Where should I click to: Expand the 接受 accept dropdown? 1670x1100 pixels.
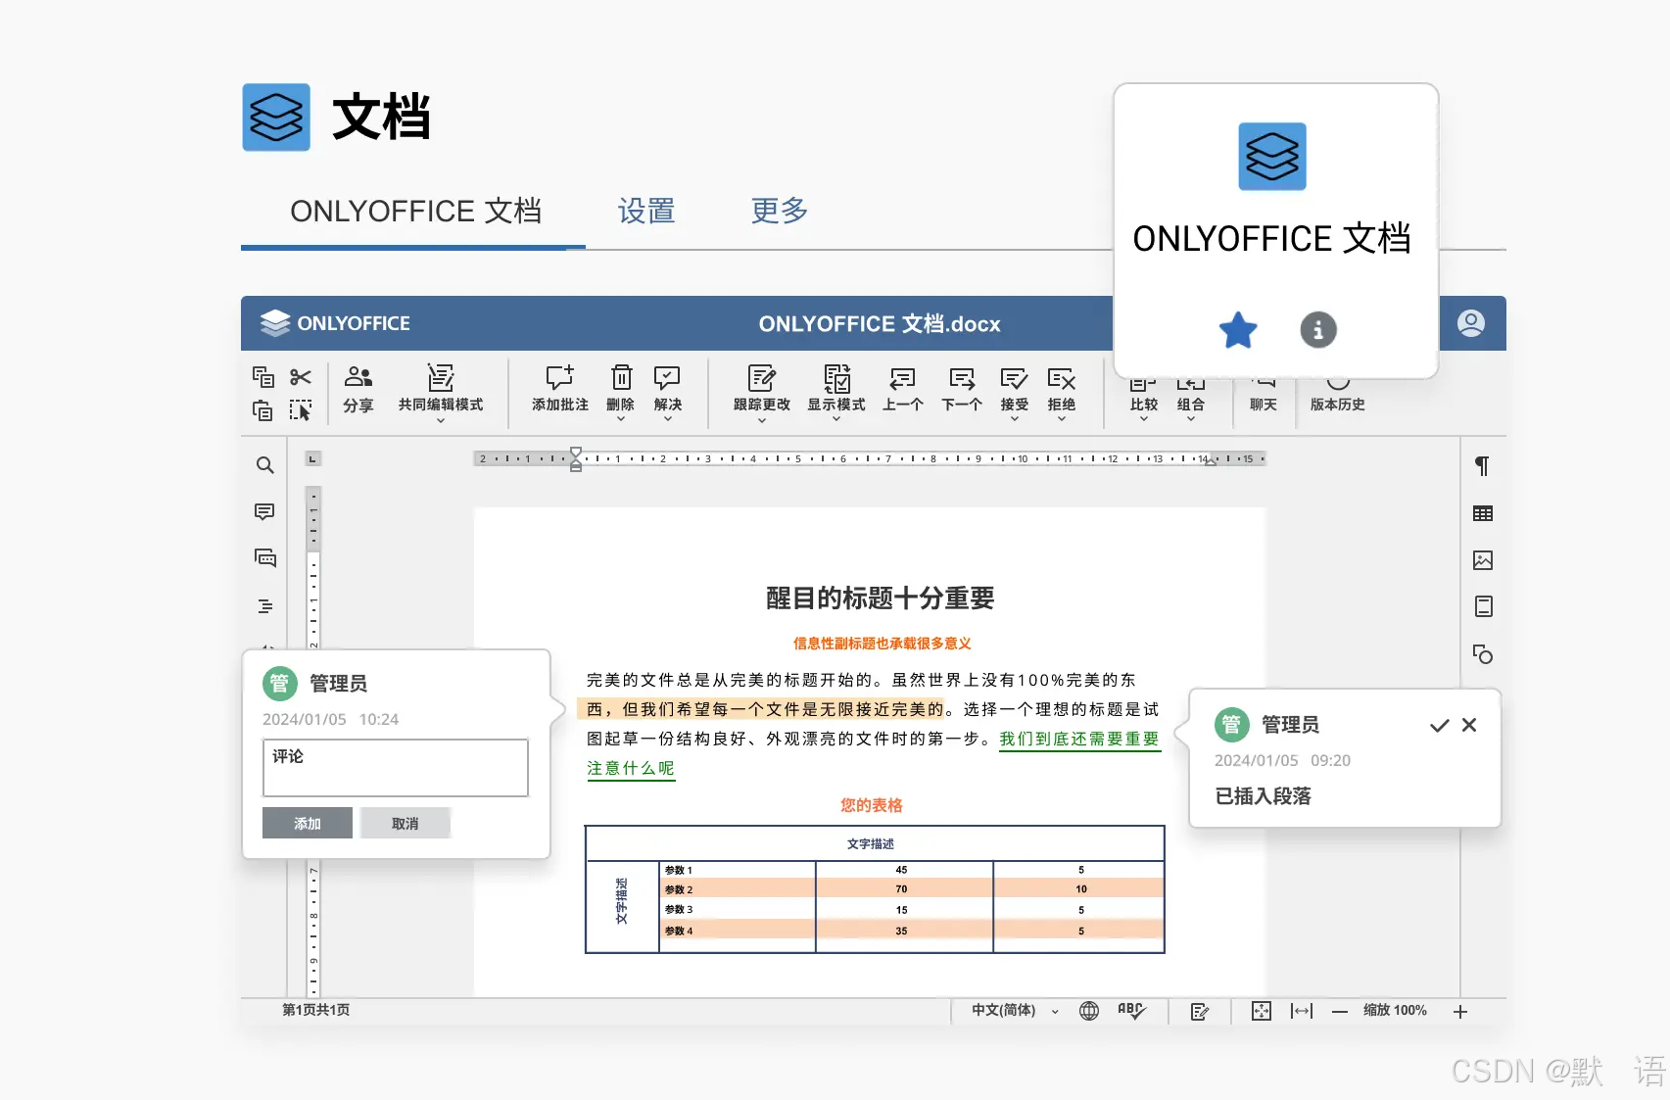[1015, 420]
